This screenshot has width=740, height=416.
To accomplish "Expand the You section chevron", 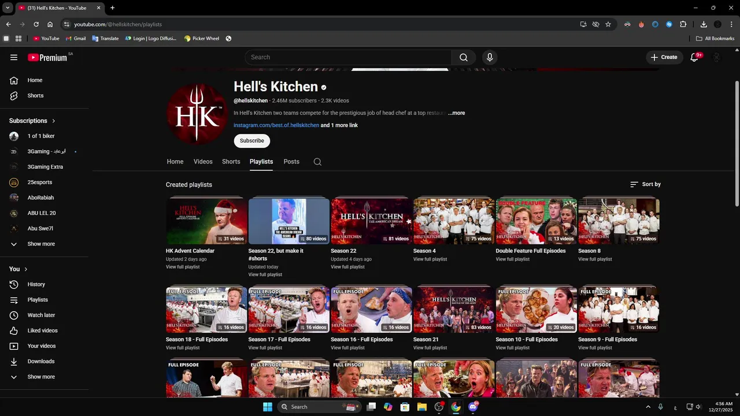I will click(26, 269).
